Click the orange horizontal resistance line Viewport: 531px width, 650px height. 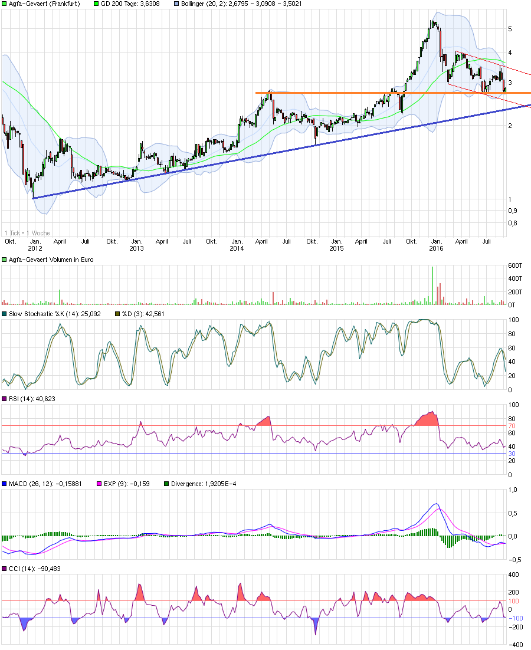(354, 92)
